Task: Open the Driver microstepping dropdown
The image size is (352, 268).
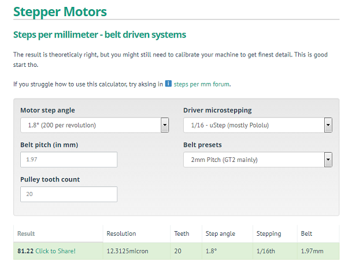Action: tap(258, 125)
